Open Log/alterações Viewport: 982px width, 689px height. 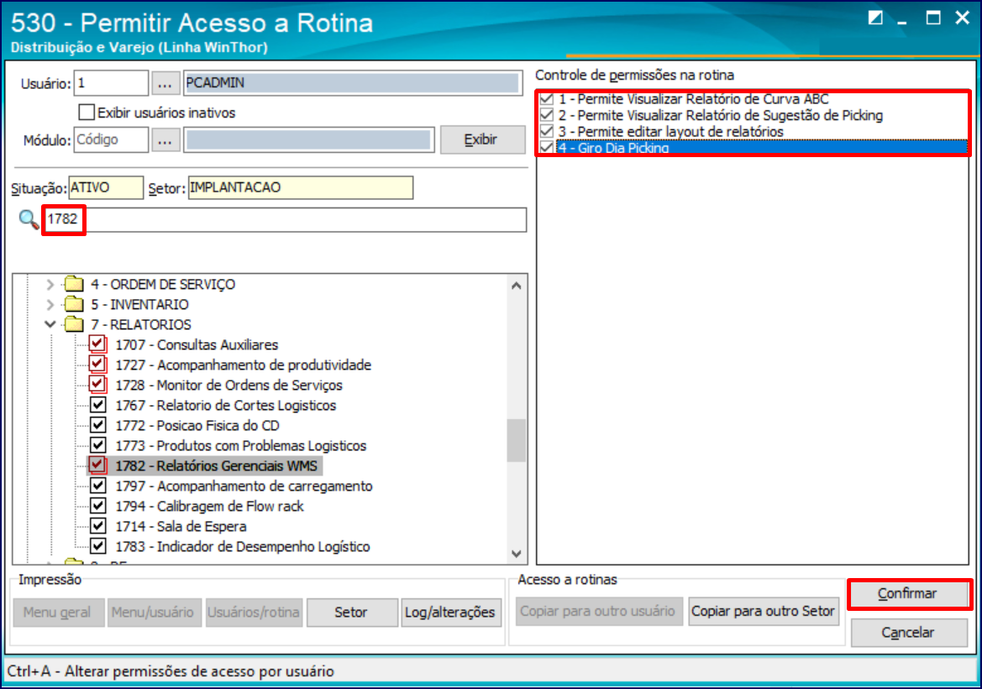(450, 612)
